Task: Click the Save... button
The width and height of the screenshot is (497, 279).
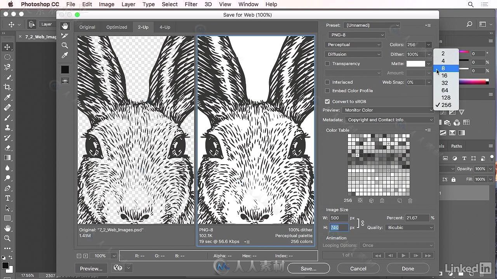Action: click(x=308, y=269)
